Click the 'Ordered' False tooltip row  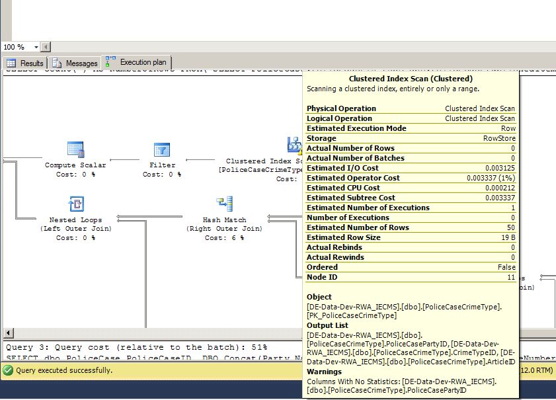point(411,267)
